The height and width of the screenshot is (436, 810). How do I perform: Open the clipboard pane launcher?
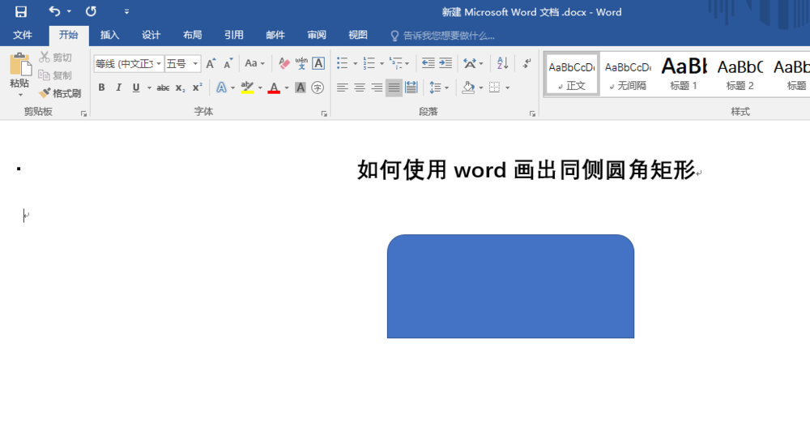83,113
